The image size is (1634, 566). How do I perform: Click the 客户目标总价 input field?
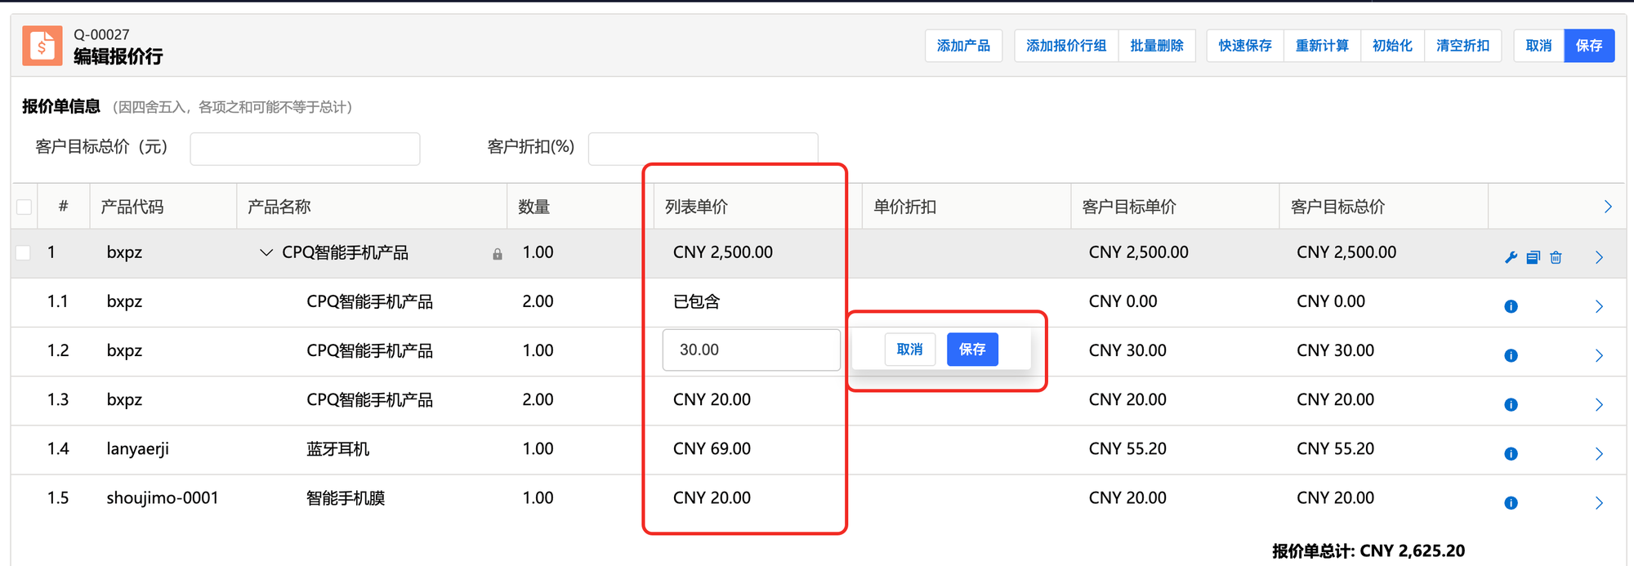[305, 149]
